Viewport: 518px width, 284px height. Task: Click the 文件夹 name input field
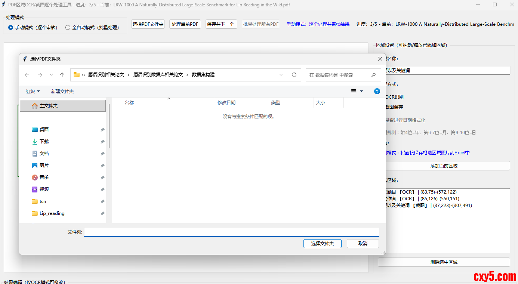(x=231, y=232)
